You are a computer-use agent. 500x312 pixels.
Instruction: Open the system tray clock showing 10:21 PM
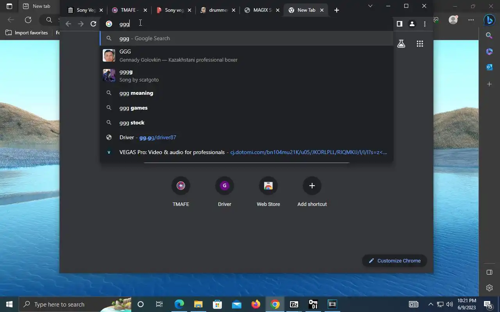(x=467, y=304)
